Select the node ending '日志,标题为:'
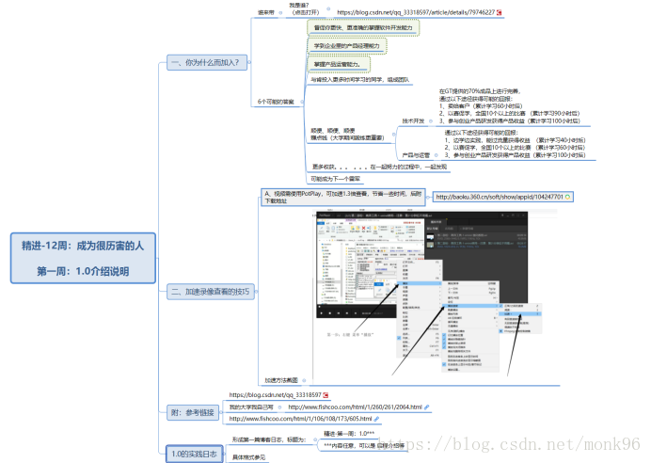Viewport: 651px width, 463px height. coord(269,439)
